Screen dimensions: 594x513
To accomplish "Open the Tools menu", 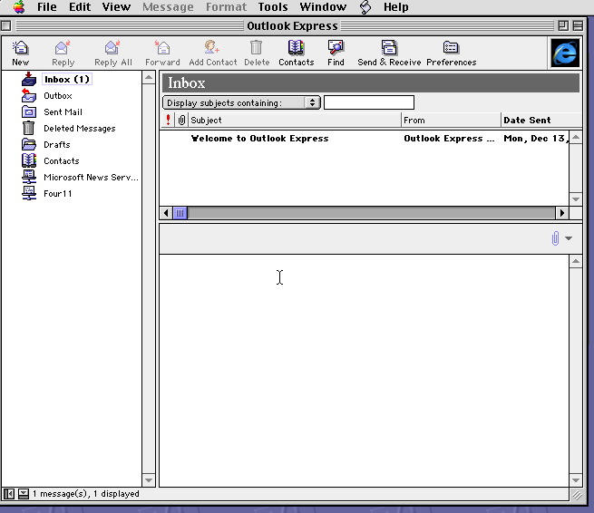I will pyautogui.click(x=273, y=7).
